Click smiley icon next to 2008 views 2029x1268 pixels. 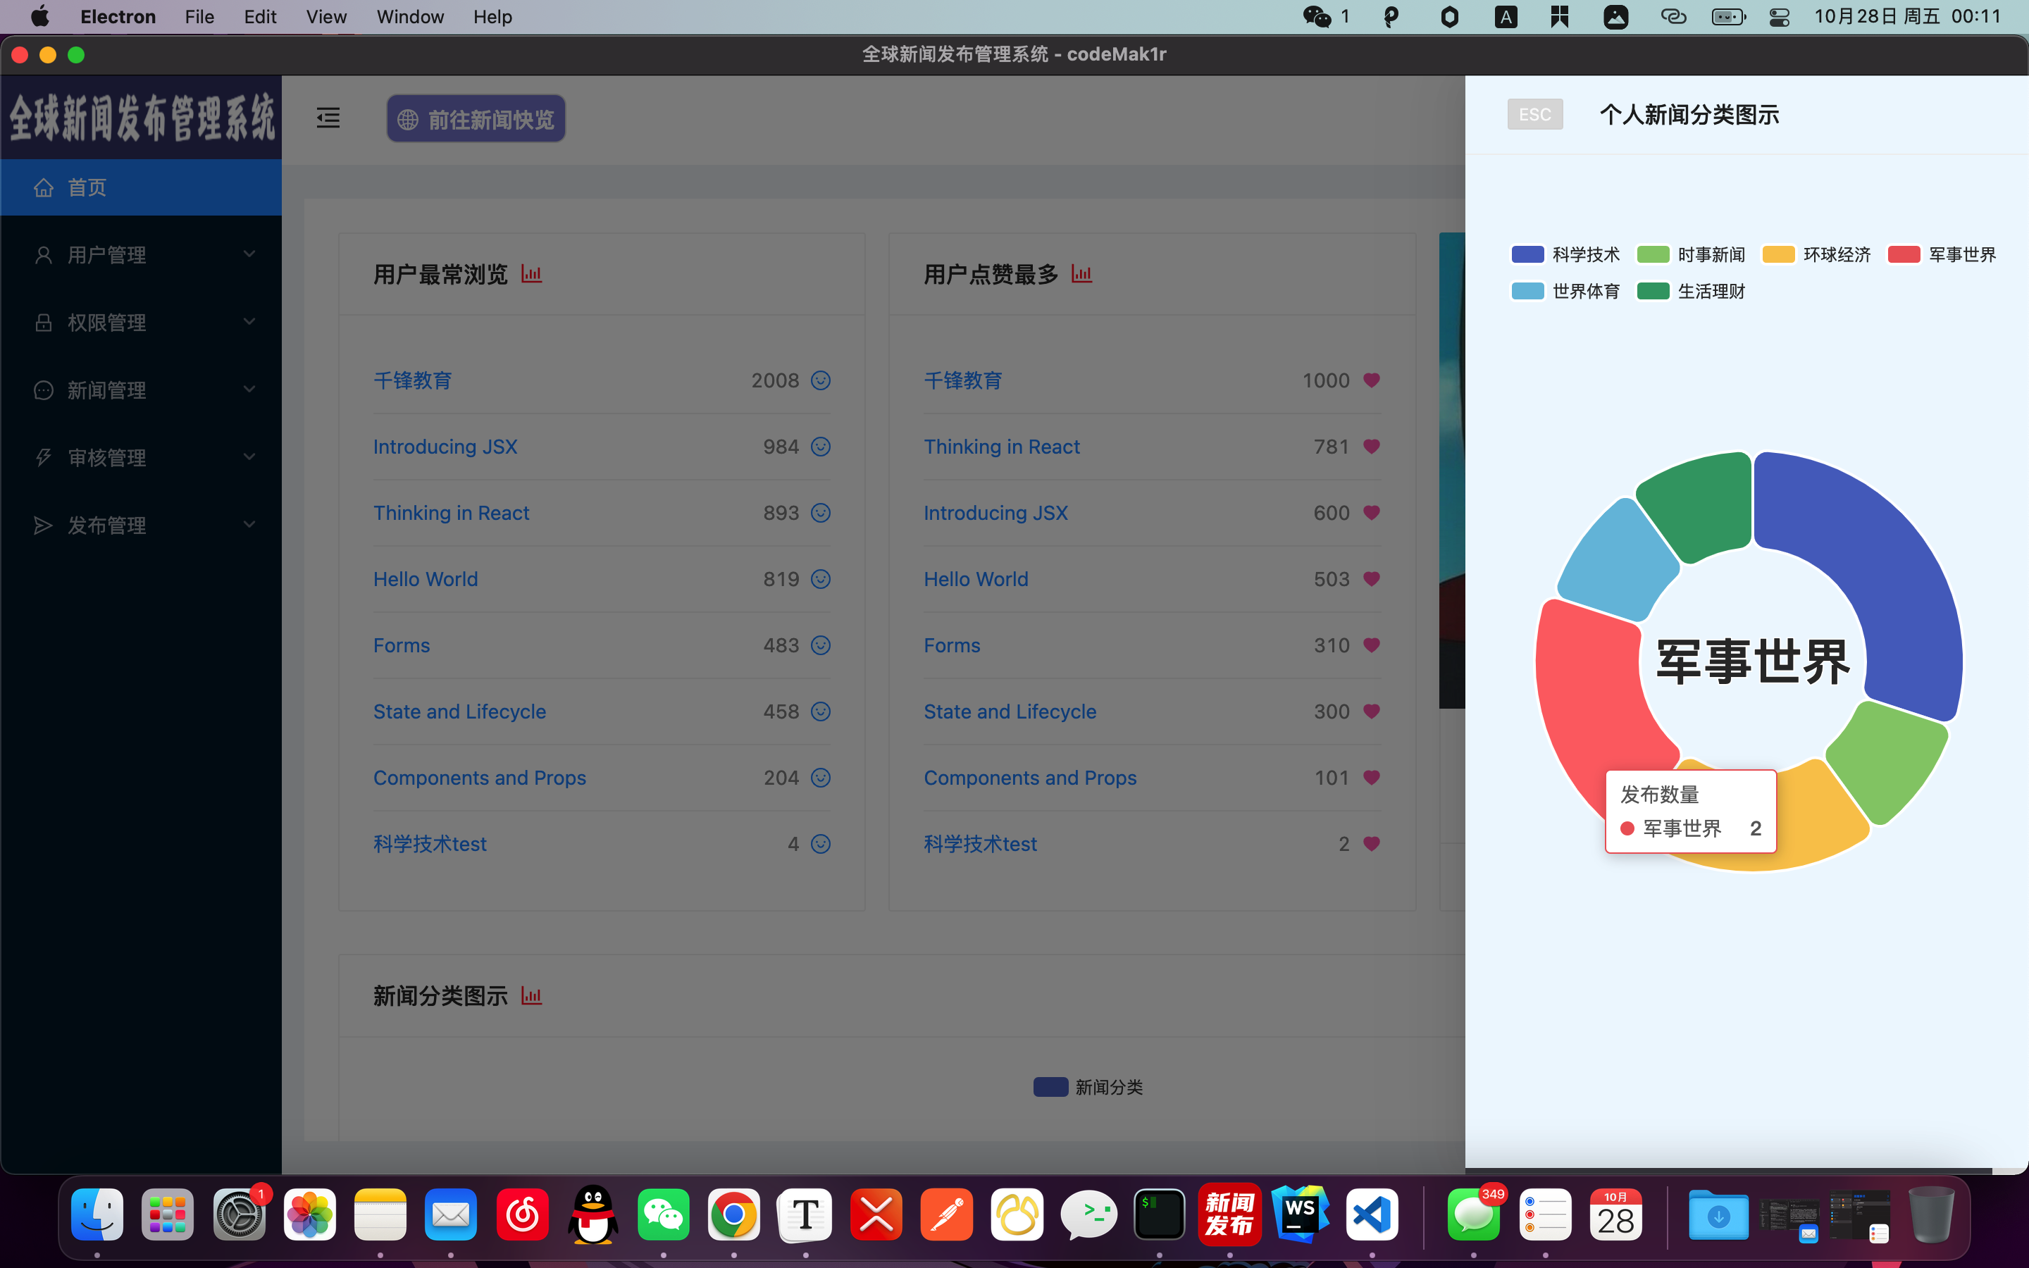[821, 380]
